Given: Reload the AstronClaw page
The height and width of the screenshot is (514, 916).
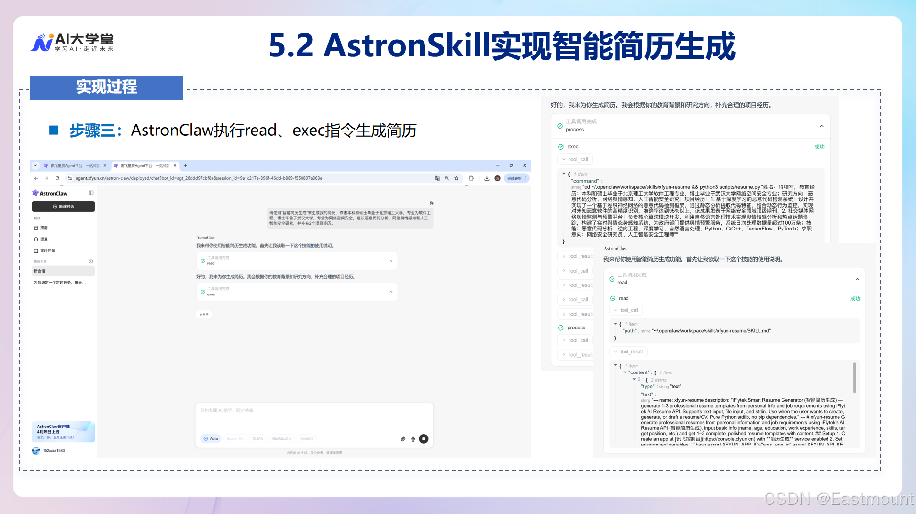Looking at the screenshot, I should (x=57, y=178).
